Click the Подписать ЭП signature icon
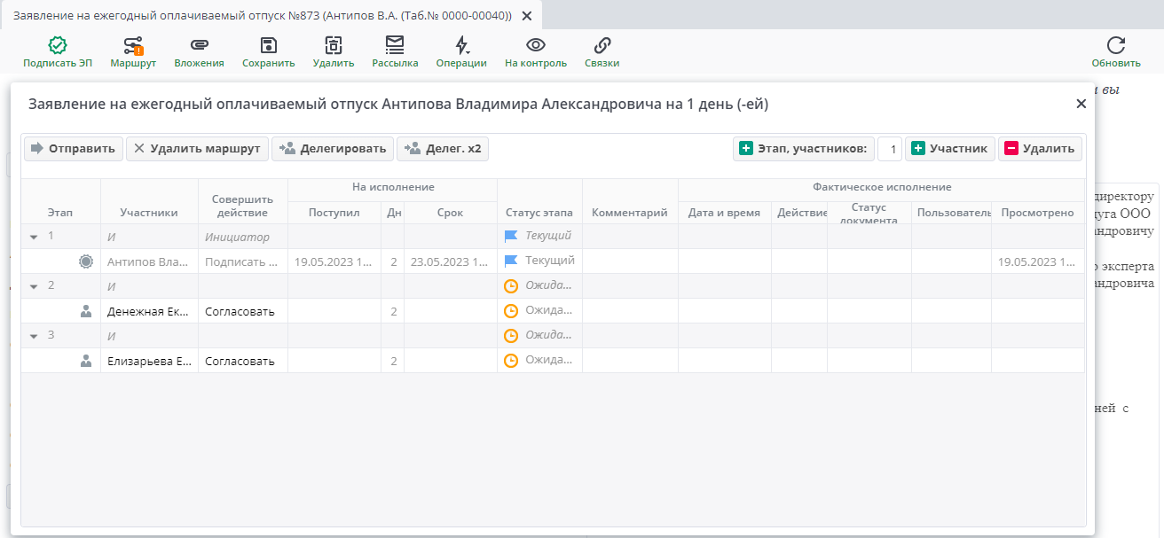The image size is (1164, 538). [x=58, y=45]
